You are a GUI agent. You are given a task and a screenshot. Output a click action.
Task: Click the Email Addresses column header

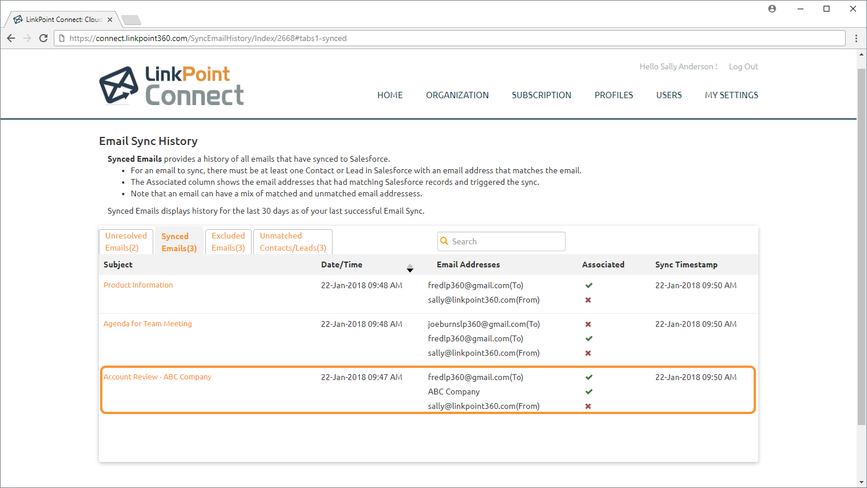[468, 265]
